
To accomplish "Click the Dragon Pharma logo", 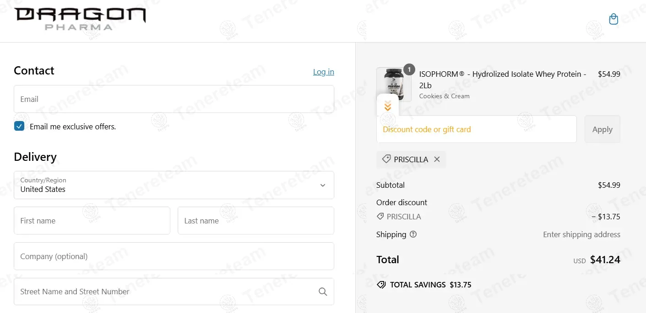I will pos(80,19).
